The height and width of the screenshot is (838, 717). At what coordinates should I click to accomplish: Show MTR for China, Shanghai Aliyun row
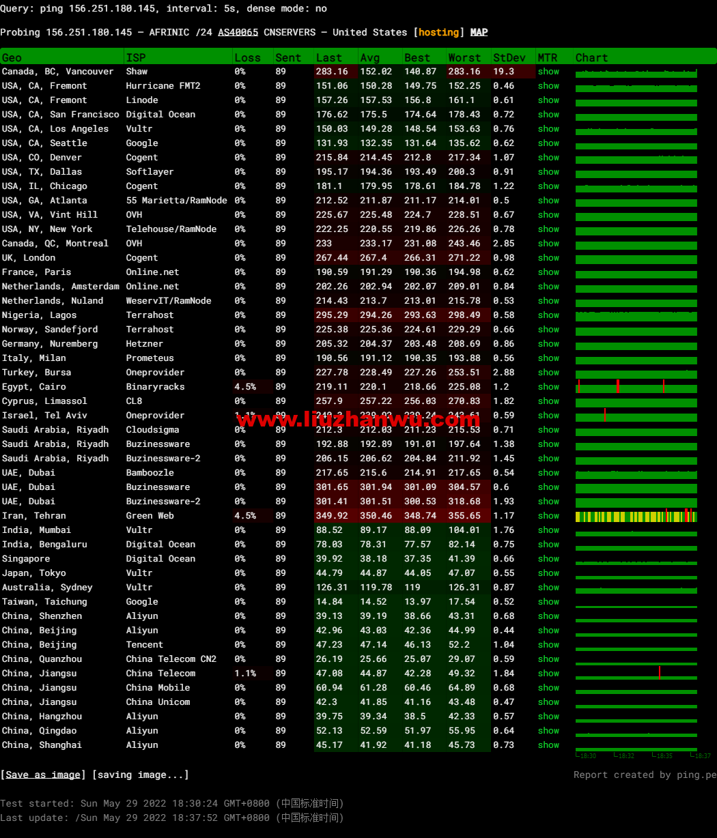click(x=548, y=745)
